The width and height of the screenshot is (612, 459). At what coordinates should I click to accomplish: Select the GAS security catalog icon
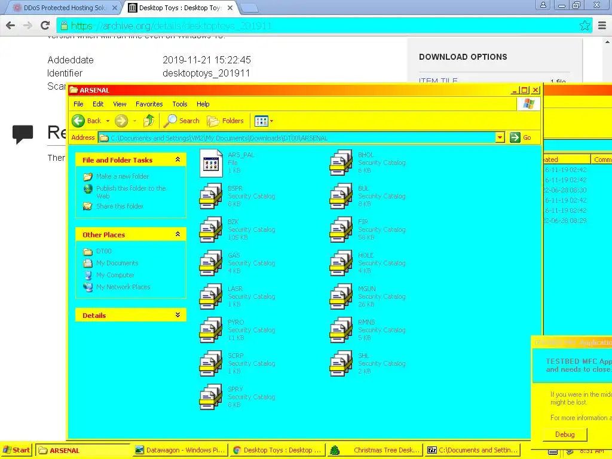(211, 263)
